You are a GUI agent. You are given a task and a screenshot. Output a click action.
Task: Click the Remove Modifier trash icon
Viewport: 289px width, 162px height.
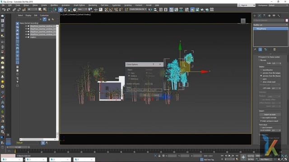click(x=275, y=49)
